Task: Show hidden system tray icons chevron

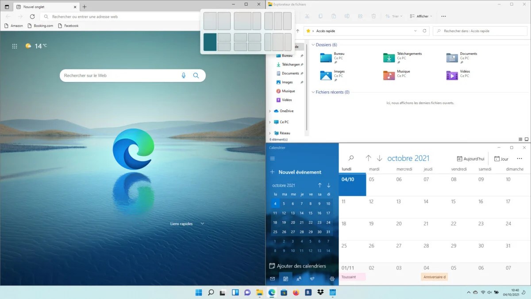Action: (x=469, y=292)
